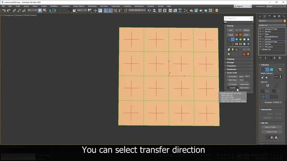
Task: Expand the Randomize rollout in UV Tools
Action: [x=239, y=69]
